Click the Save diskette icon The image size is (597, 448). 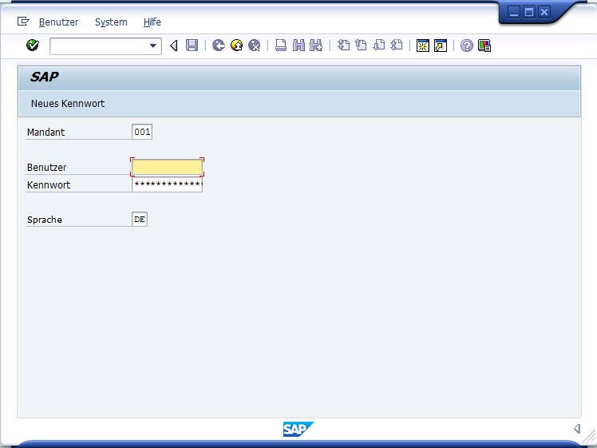192,46
